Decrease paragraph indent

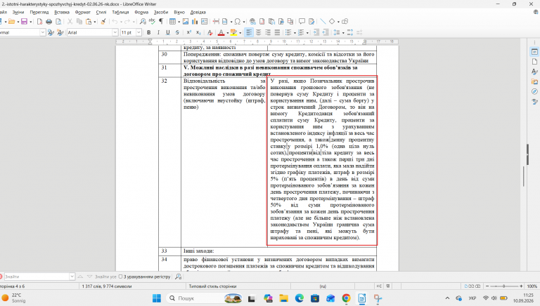point(326,32)
